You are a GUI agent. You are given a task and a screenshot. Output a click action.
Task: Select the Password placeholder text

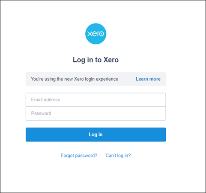pos(41,113)
